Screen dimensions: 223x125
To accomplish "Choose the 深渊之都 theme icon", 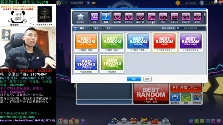I will 140,18.
